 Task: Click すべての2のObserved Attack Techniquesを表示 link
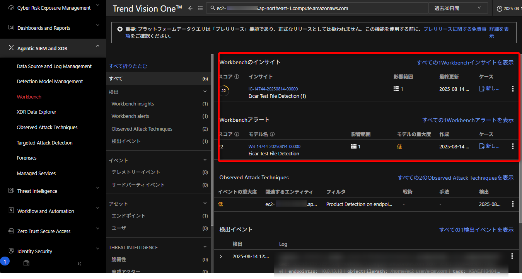(x=456, y=178)
